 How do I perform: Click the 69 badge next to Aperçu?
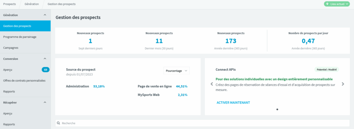coord(45,70)
